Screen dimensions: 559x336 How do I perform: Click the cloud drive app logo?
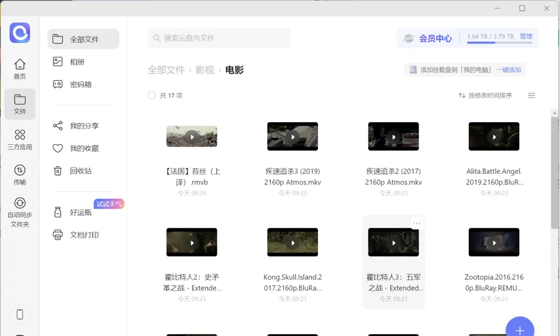coord(20,33)
